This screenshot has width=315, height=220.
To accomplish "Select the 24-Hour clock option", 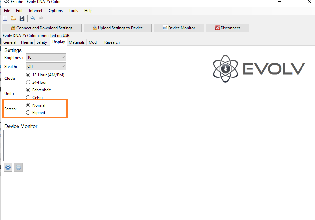I will (36, 82).
